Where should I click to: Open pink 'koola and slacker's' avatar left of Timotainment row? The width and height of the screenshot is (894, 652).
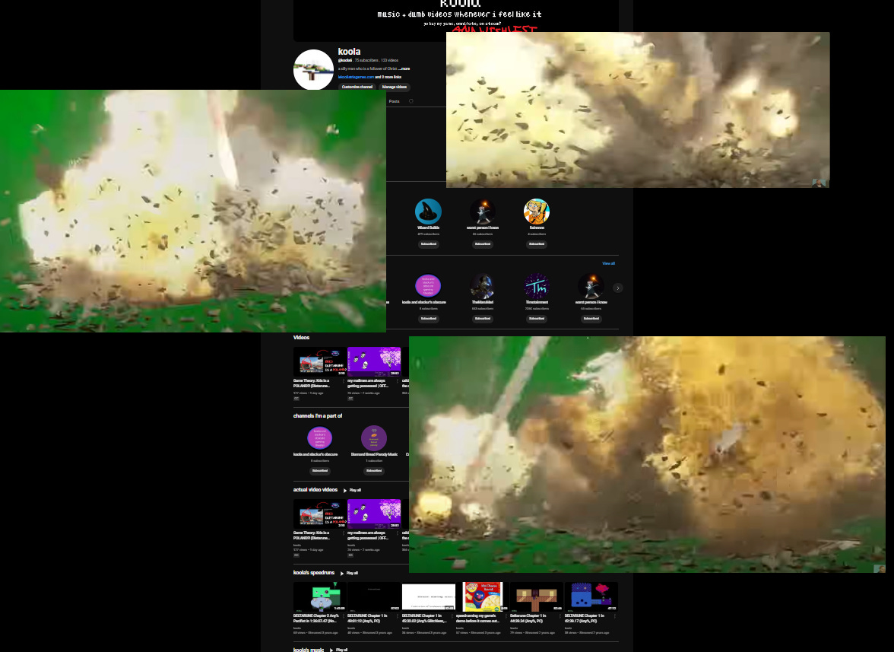428,286
